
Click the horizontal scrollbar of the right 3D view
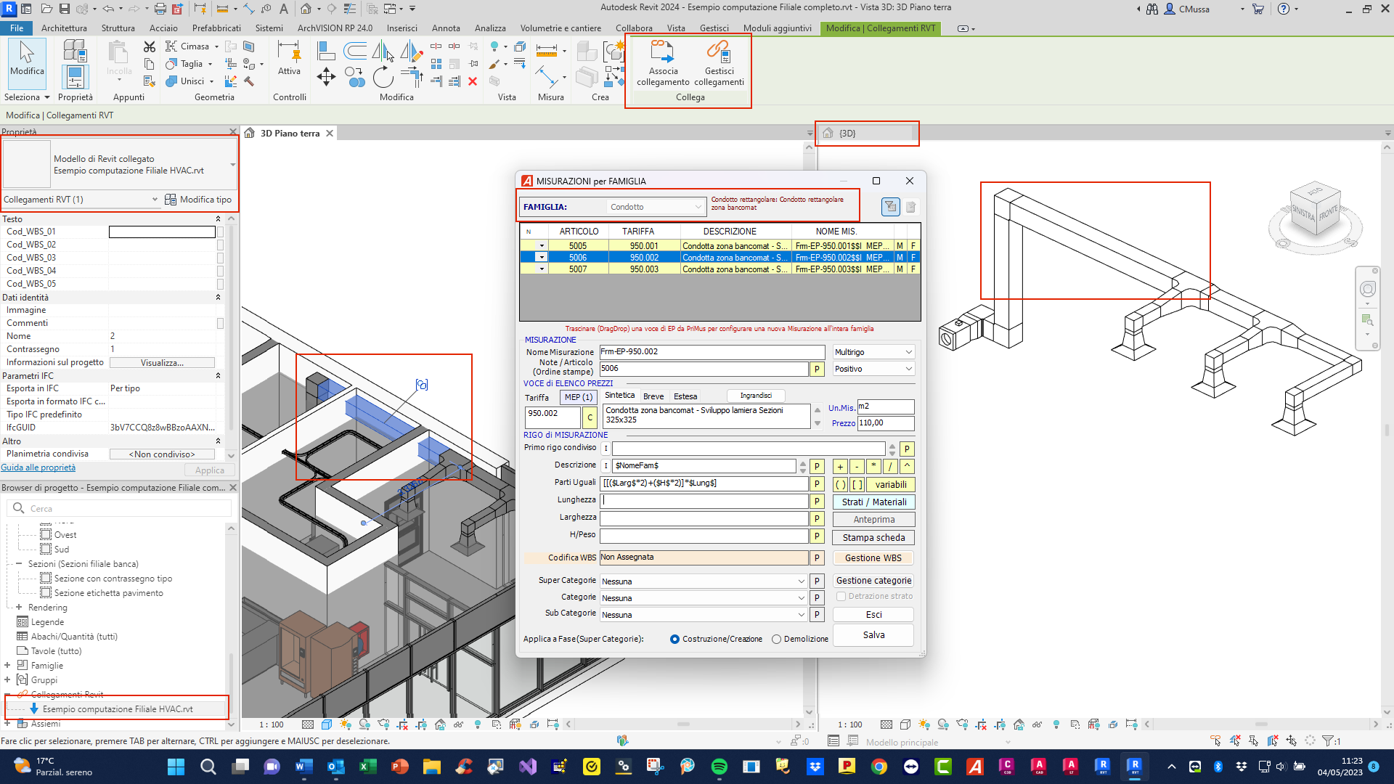click(x=1261, y=724)
